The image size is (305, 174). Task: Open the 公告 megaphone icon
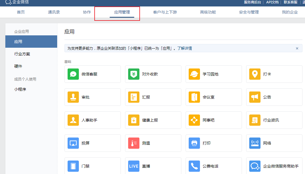point(255,97)
